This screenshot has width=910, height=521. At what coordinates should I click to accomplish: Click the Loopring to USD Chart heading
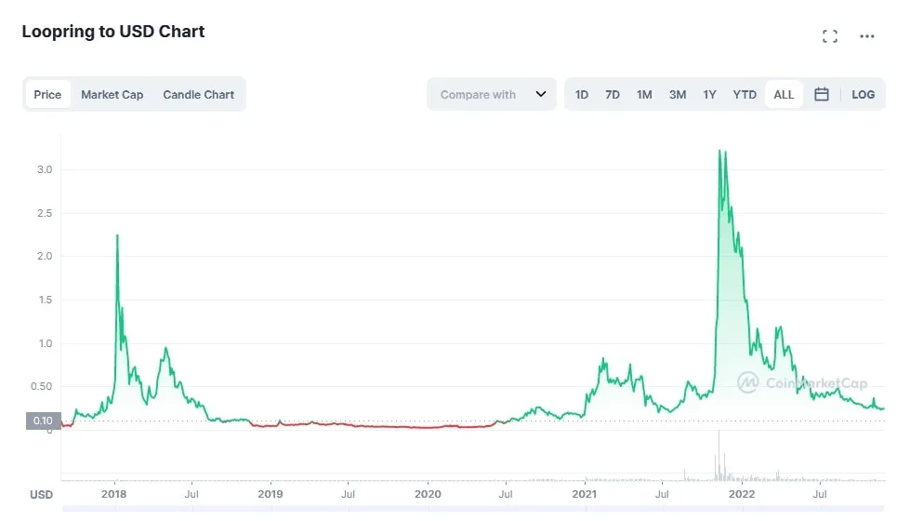click(x=113, y=32)
